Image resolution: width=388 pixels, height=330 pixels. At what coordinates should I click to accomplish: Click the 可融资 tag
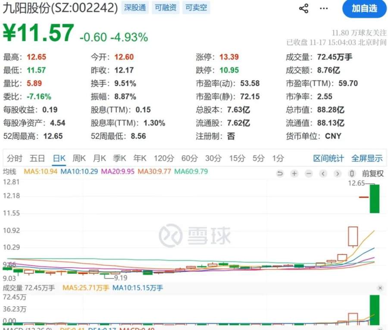click(166, 8)
